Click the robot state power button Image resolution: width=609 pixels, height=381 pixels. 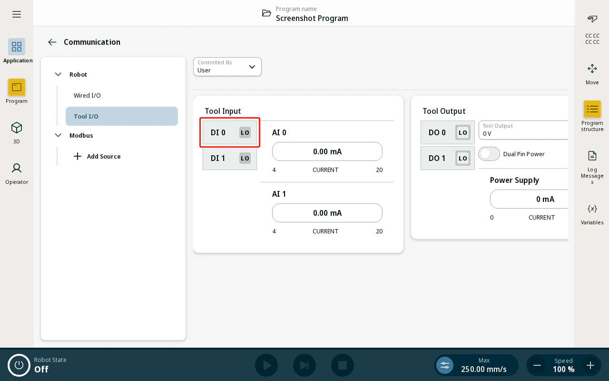[x=19, y=365]
